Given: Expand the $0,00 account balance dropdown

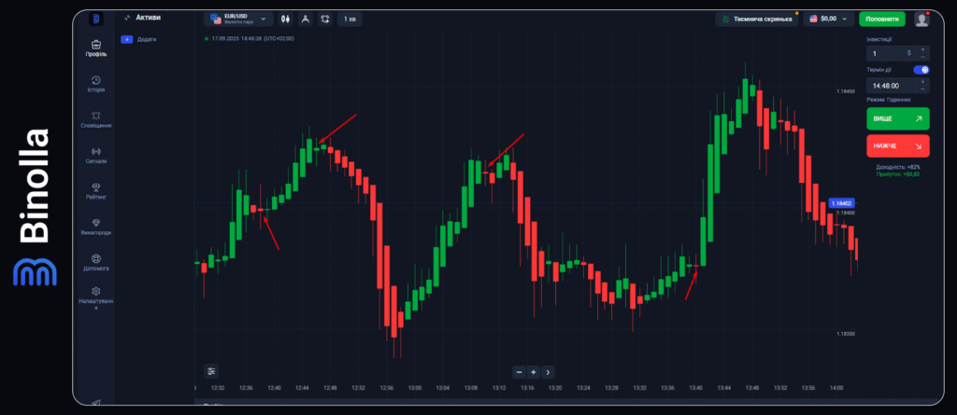Looking at the screenshot, I should (x=828, y=19).
